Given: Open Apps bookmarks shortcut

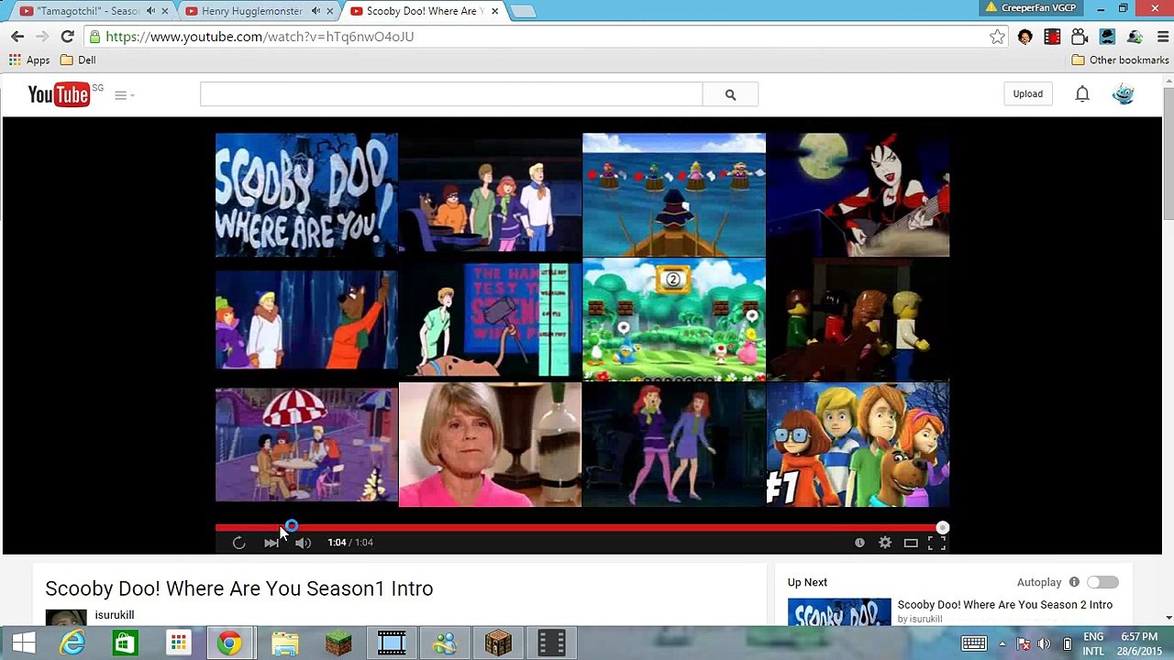Looking at the screenshot, I should click(x=29, y=60).
